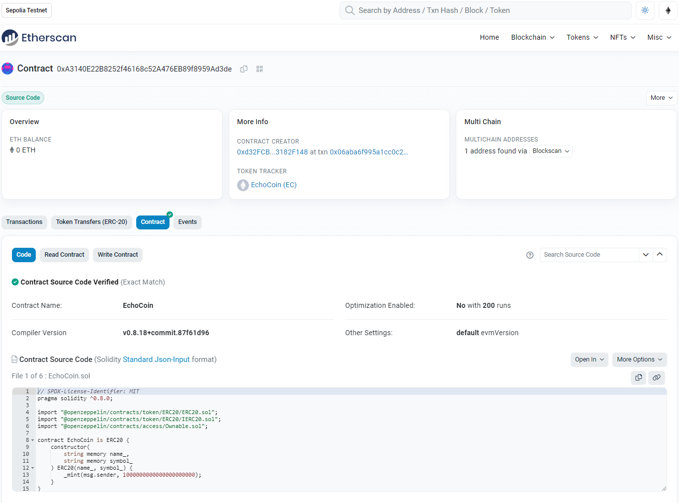The height and width of the screenshot is (503, 679).
Task: Click 'File 1 of 6 : EchoCoin.sol' label
Action: [x=51, y=376]
